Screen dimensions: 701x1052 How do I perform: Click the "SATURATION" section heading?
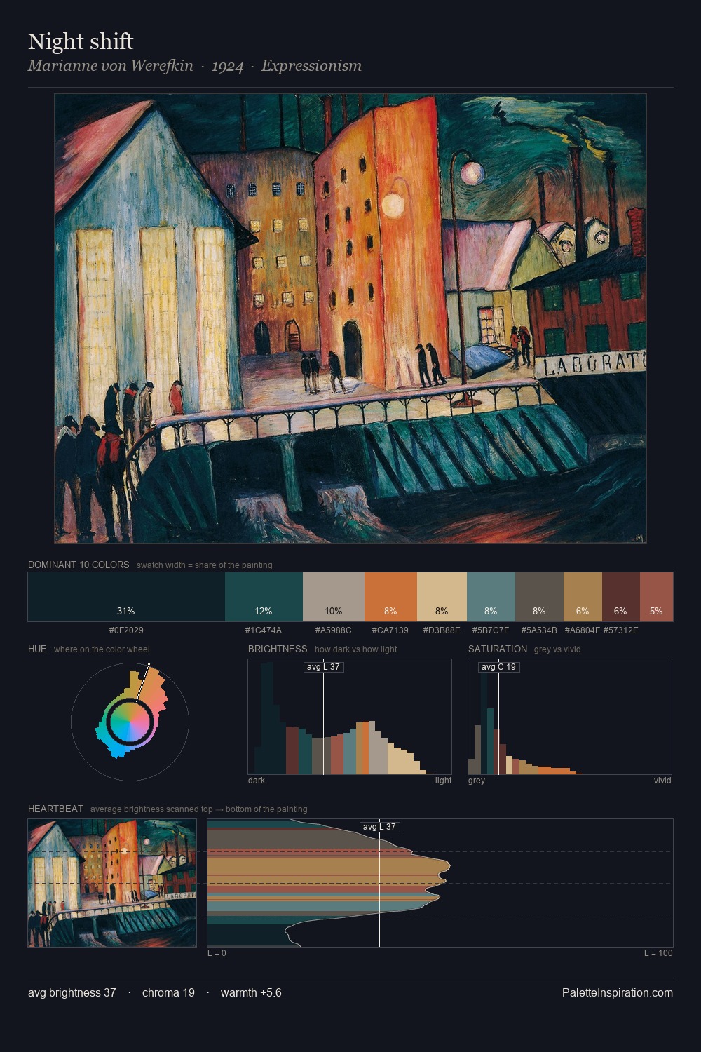point(498,649)
